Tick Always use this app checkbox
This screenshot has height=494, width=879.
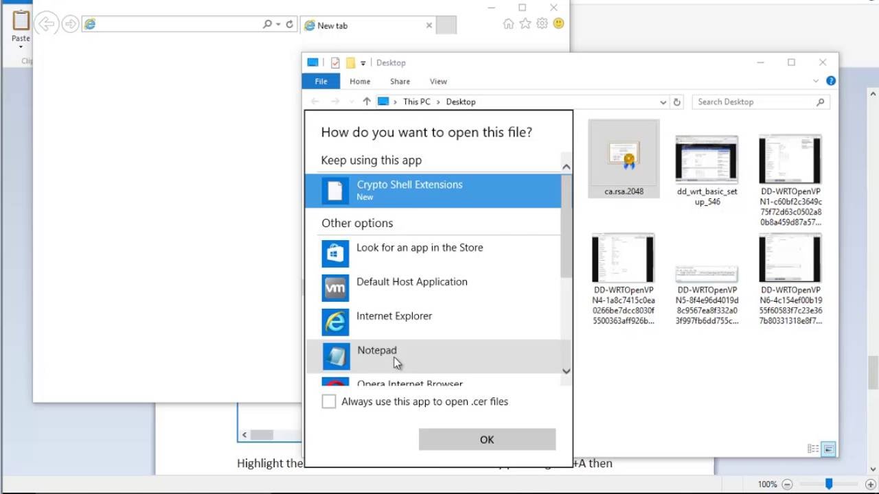329,401
